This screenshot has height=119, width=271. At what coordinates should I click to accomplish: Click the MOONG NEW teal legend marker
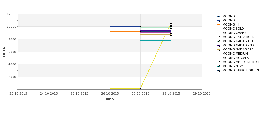tap(219, 66)
